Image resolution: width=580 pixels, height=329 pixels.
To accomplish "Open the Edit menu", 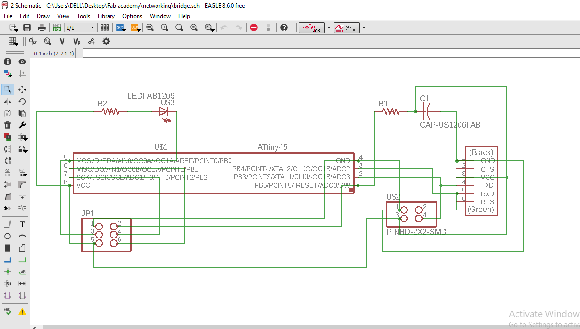I will point(25,16).
